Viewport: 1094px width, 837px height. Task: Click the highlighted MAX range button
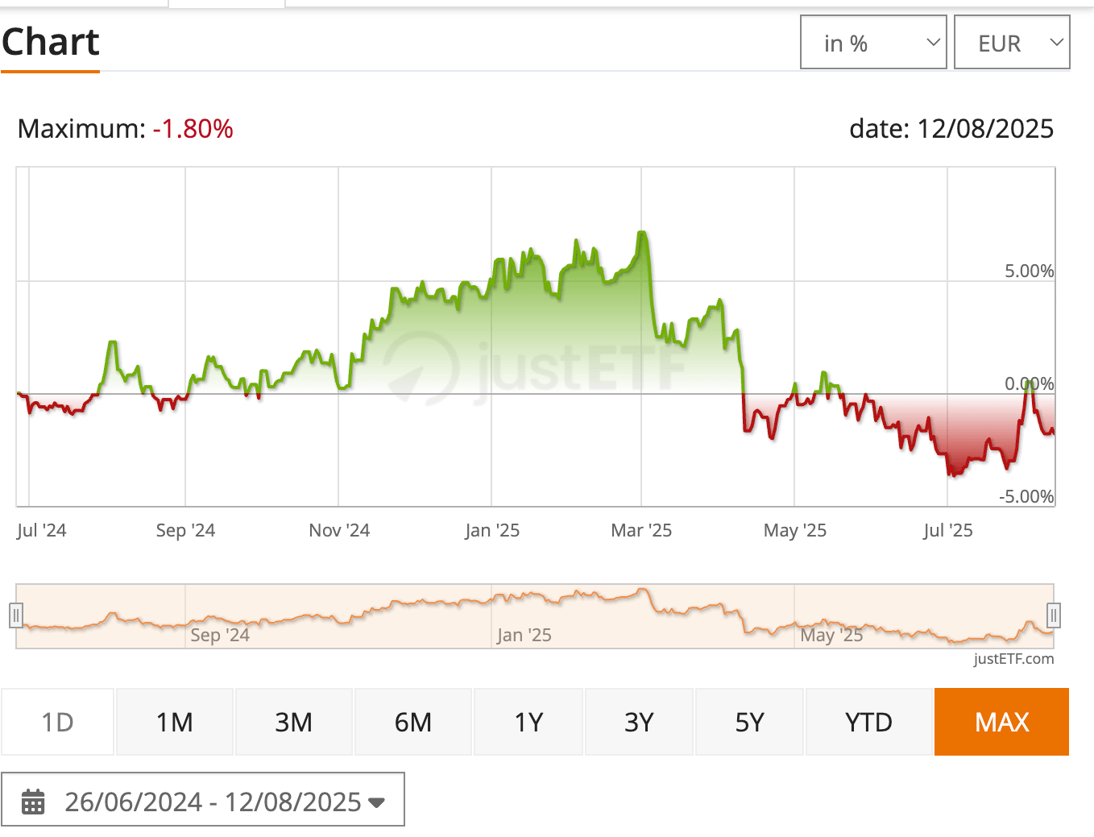pyautogui.click(x=1001, y=722)
